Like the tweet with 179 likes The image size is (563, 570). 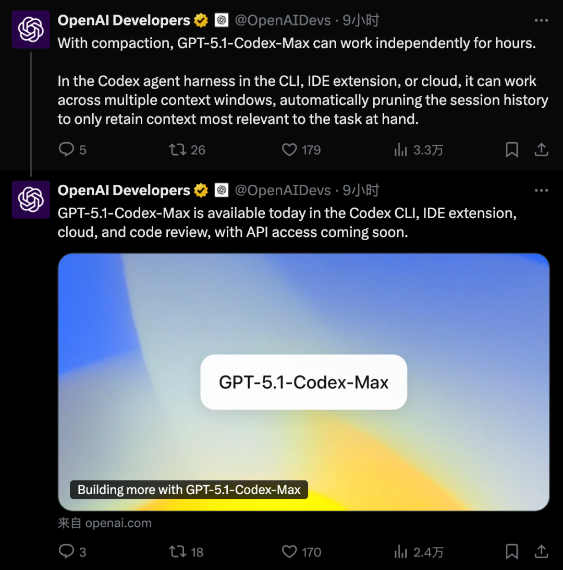tap(290, 149)
